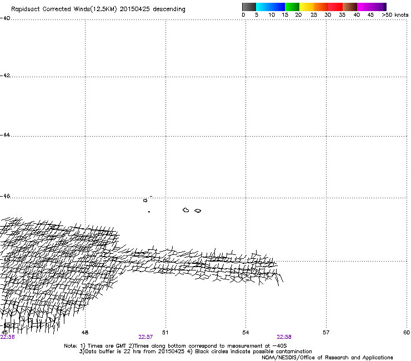Click the '51' longitude axis label
This screenshot has width=411, height=361.
point(165,333)
